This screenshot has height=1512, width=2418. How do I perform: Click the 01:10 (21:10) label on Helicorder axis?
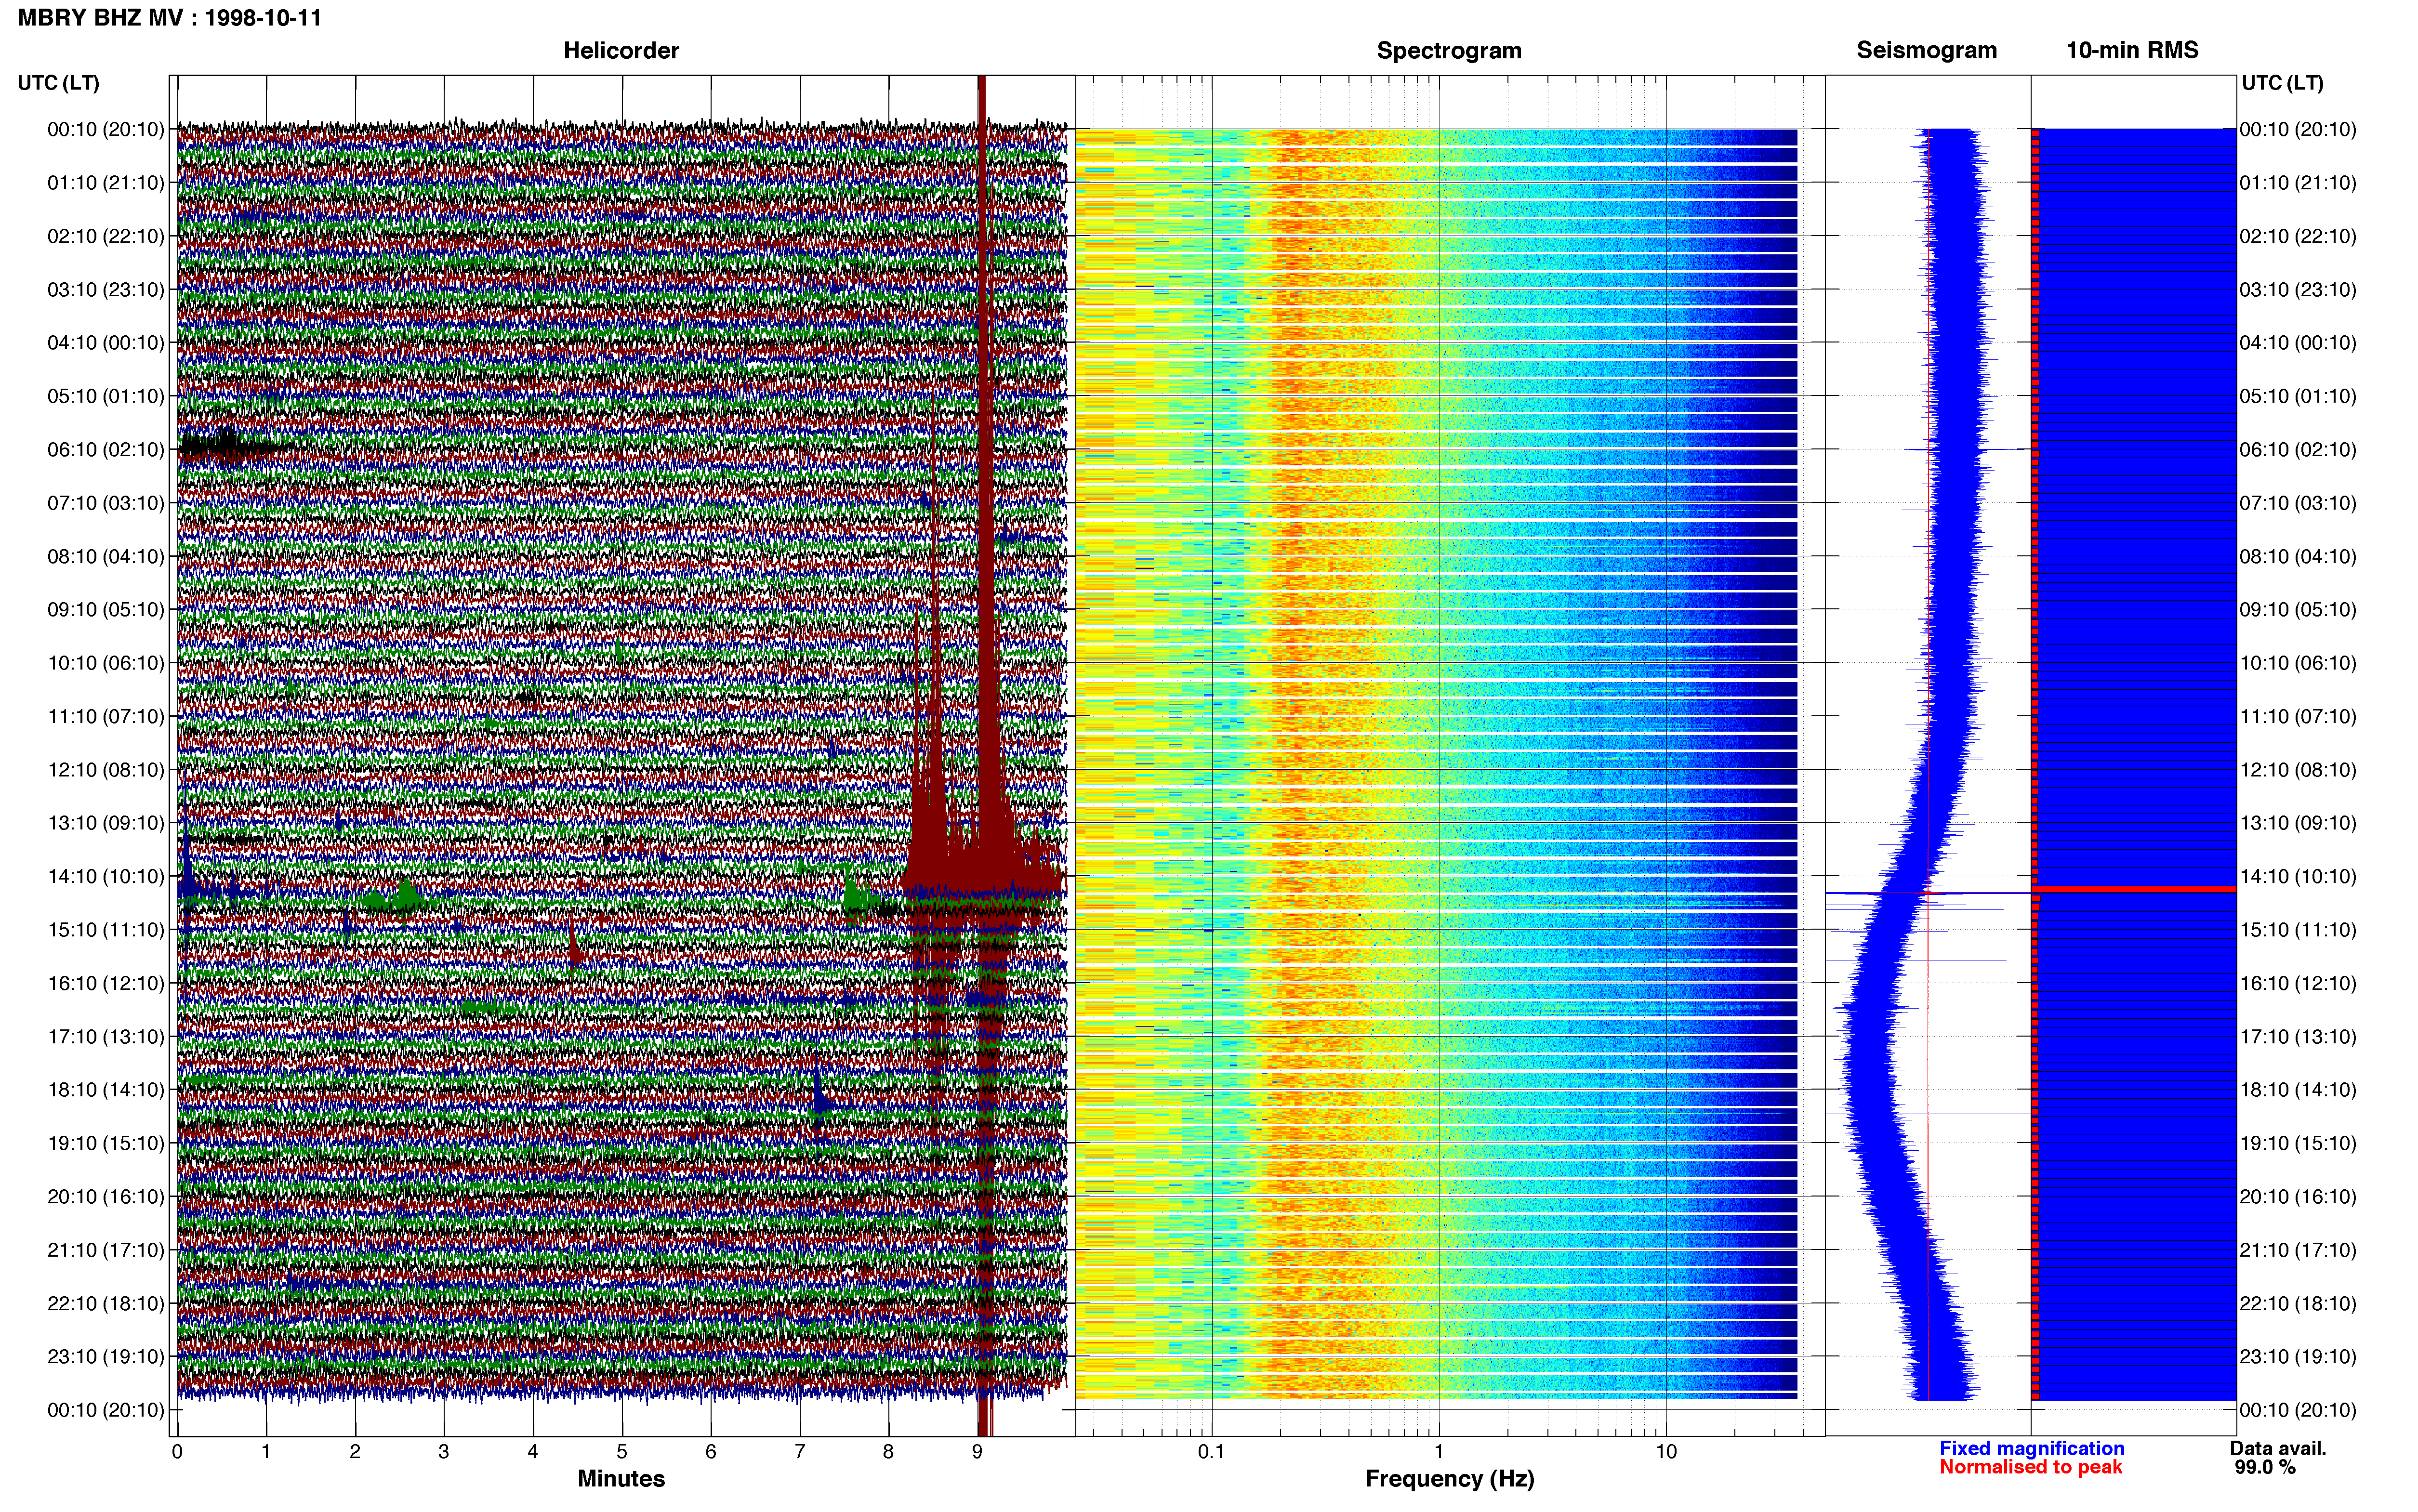pyautogui.click(x=105, y=183)
